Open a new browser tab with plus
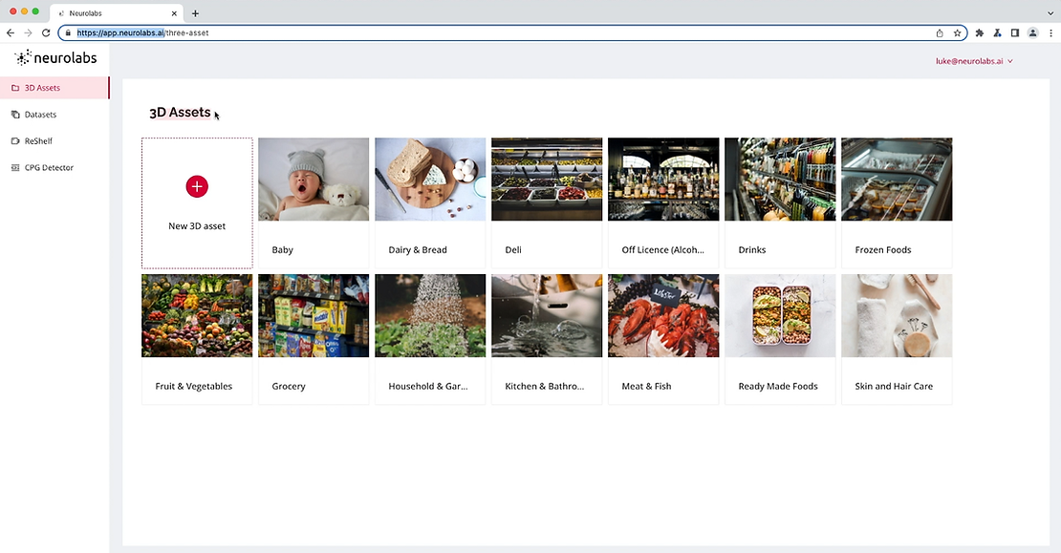The image size is (1061, 553). point(195,12)
